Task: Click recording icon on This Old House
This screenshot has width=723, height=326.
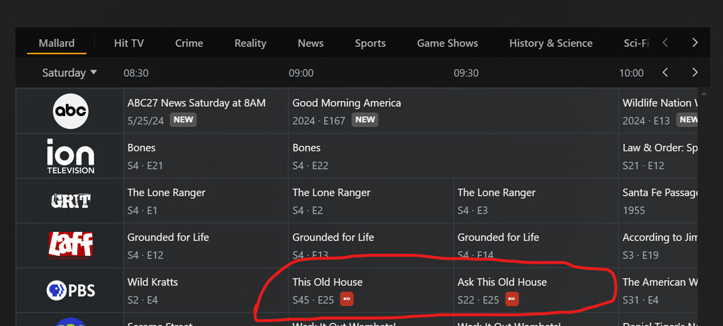Action: point(347,299)
